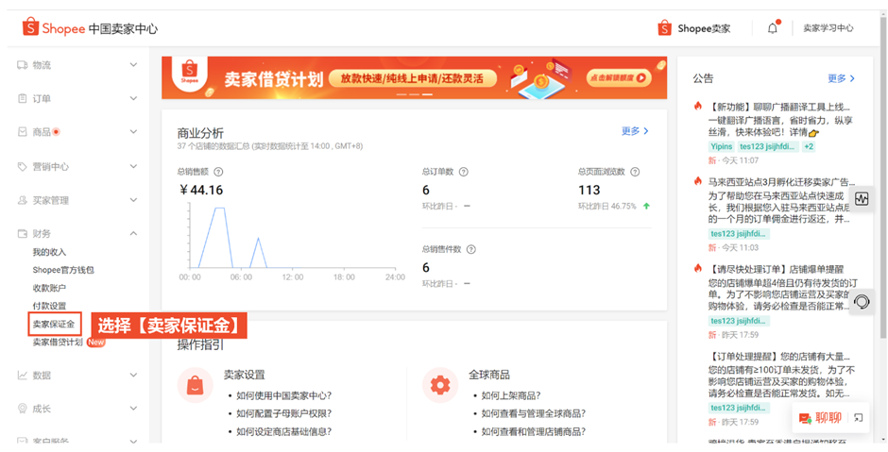Expand the 数据 menu chevron
This screenshot has height=452, width=888.
pyautogui.click(x=133, y=375)
